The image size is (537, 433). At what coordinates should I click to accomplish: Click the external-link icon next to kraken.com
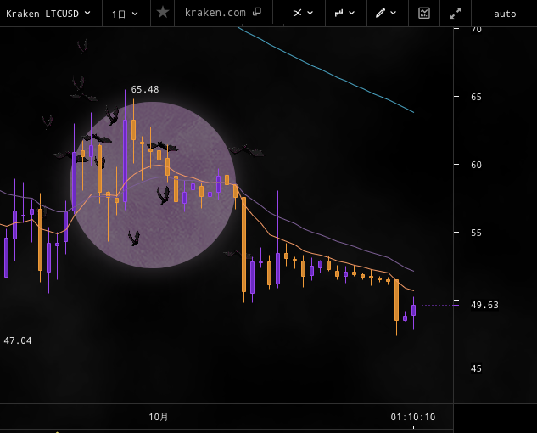click(257, 12)
